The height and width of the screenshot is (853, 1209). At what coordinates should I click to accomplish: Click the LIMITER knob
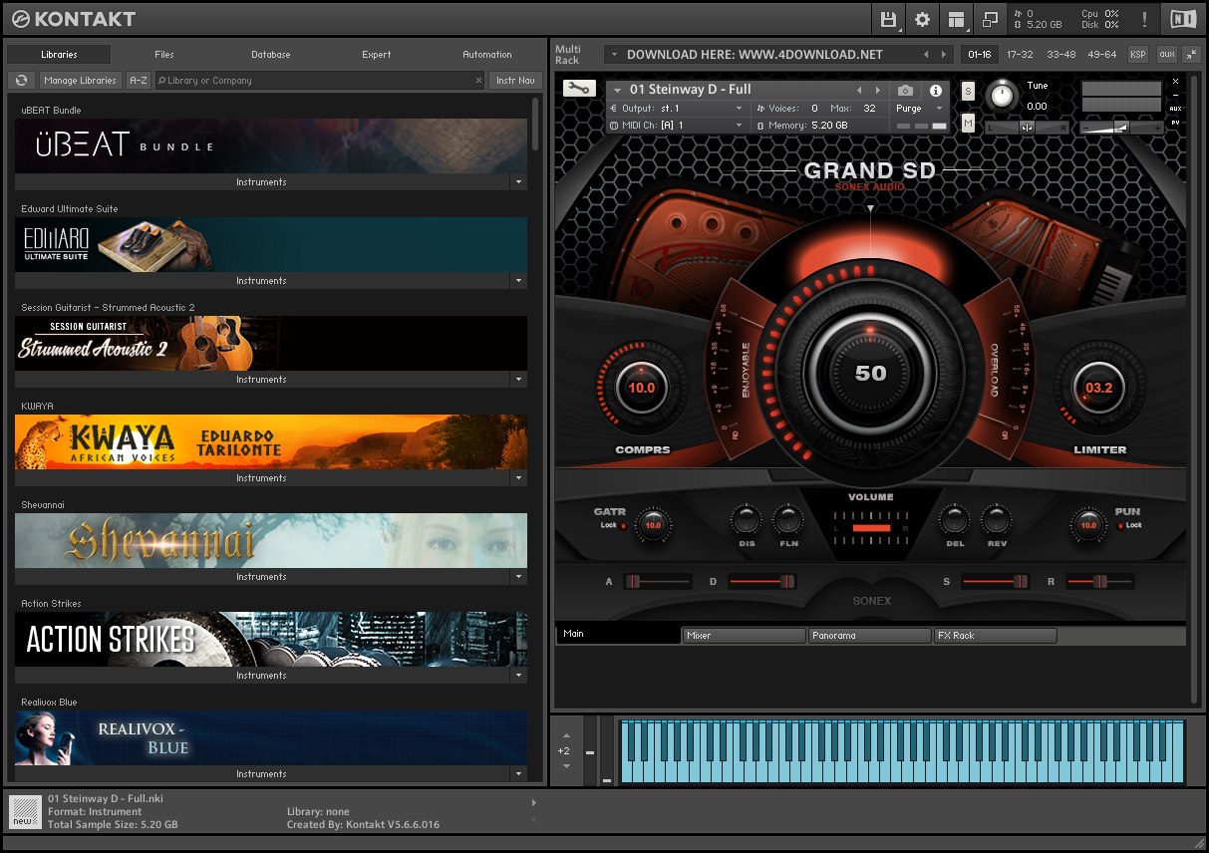tap(1098, 388)
